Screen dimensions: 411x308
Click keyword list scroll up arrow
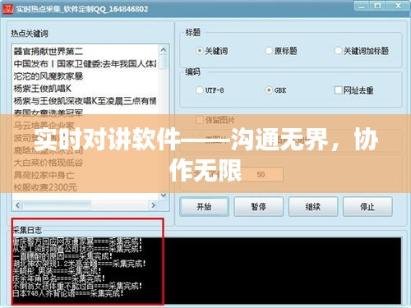(x=164, y=50)
